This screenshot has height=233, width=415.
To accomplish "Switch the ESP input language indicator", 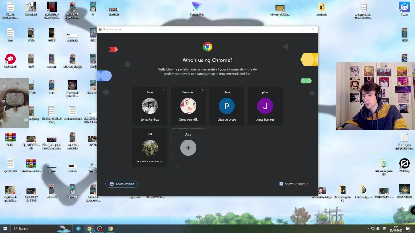I will click(384, 229).
